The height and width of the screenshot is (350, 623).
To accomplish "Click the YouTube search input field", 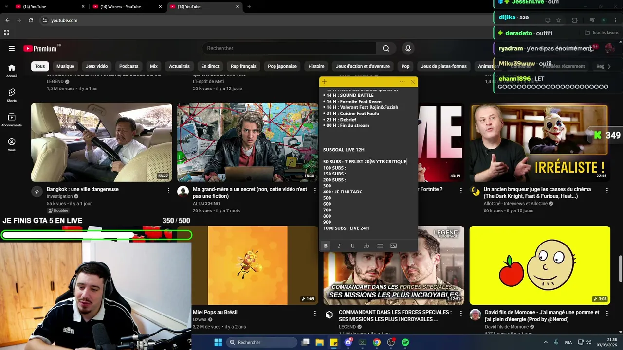I will (x=289, y=48).
